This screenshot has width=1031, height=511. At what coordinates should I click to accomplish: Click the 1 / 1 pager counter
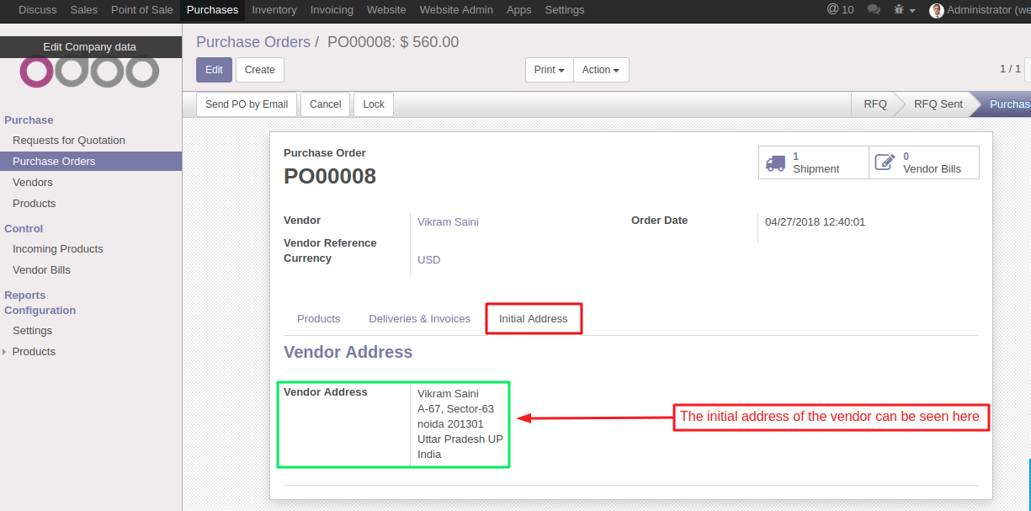1010,69
